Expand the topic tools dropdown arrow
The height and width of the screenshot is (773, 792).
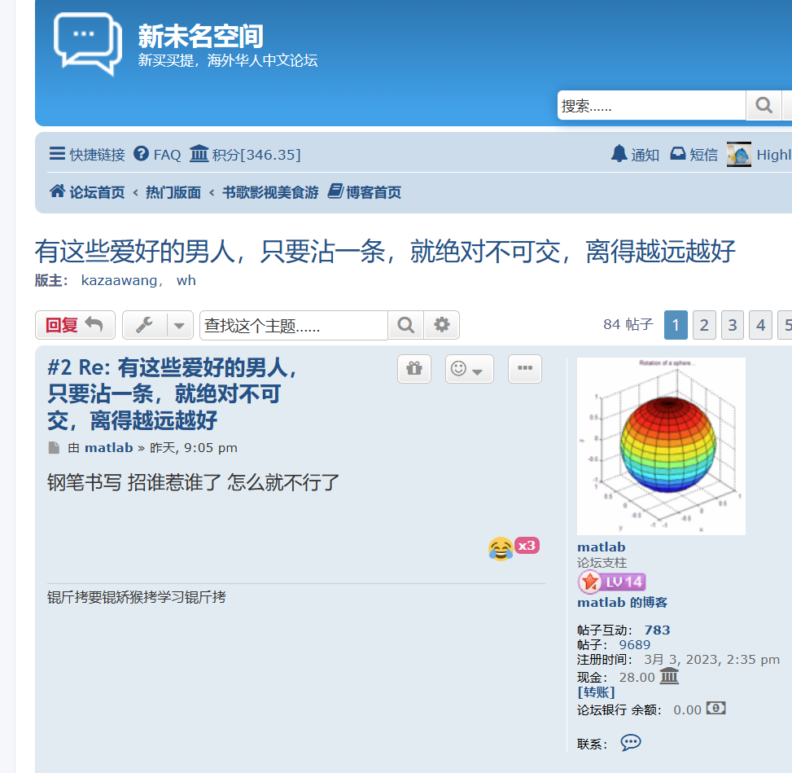point(179,325)
